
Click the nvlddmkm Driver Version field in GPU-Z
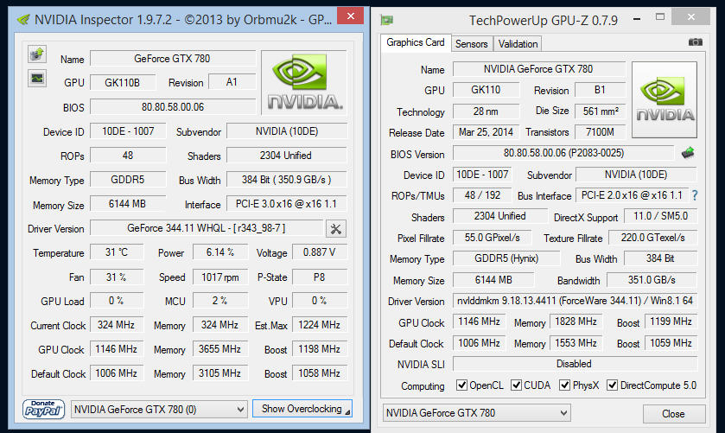(x=575, y=301)
